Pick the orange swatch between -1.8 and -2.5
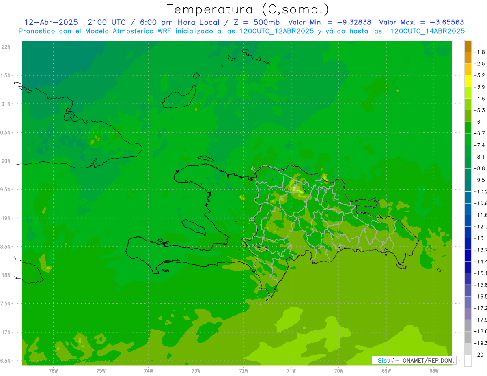487x376 pixels. pos(468,58)
